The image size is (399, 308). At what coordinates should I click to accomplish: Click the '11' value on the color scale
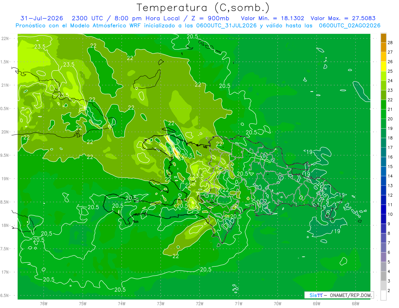click(391, 205)
